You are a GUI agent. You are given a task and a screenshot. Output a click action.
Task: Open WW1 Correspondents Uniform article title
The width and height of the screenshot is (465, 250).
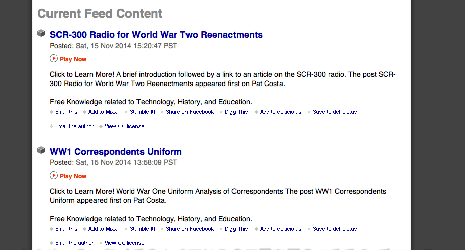click(116, 152)
